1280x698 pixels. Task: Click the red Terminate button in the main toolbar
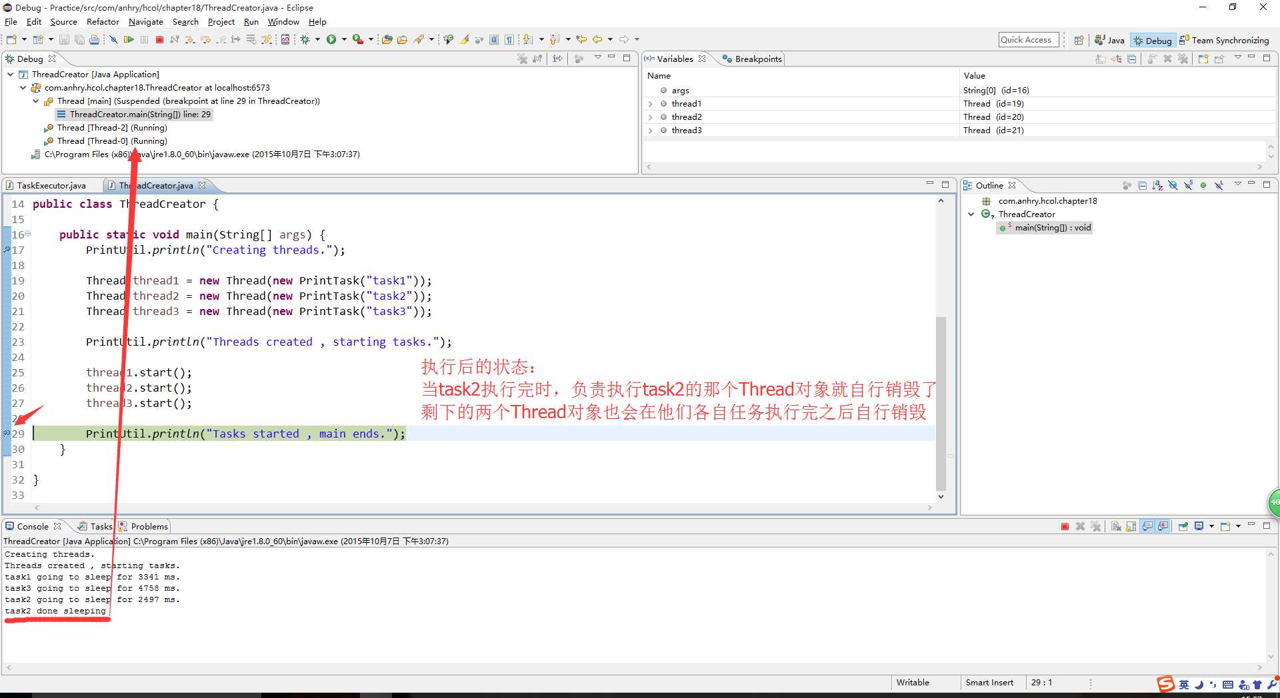pyautogui.click(x=159, y=40)
